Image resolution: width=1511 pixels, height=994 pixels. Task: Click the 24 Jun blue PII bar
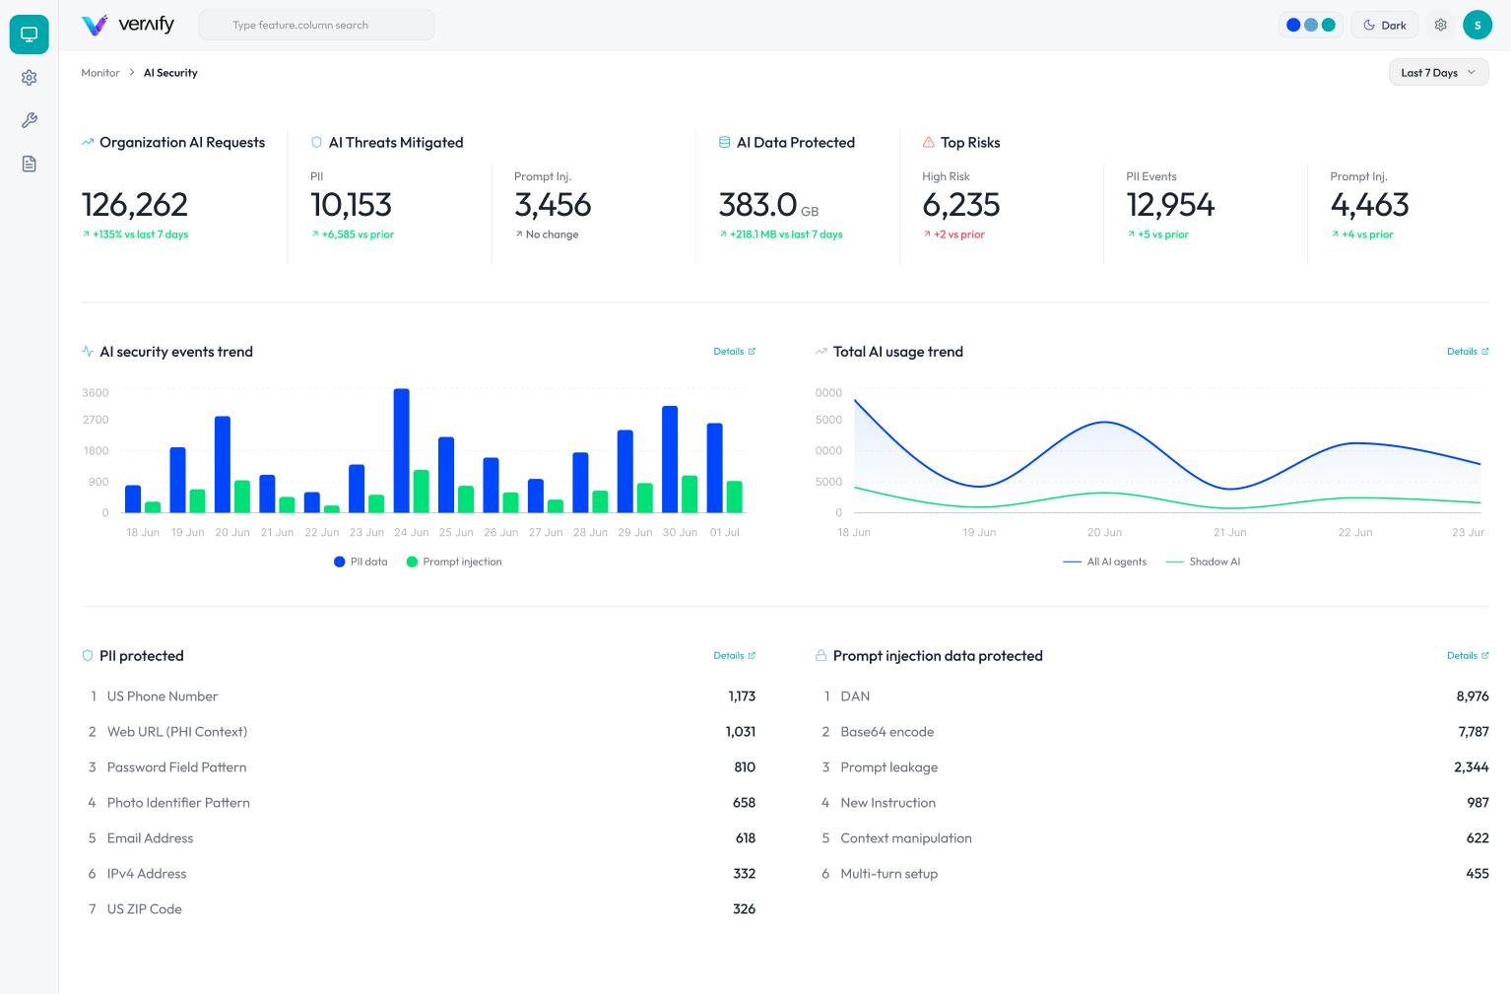(402, 450)
